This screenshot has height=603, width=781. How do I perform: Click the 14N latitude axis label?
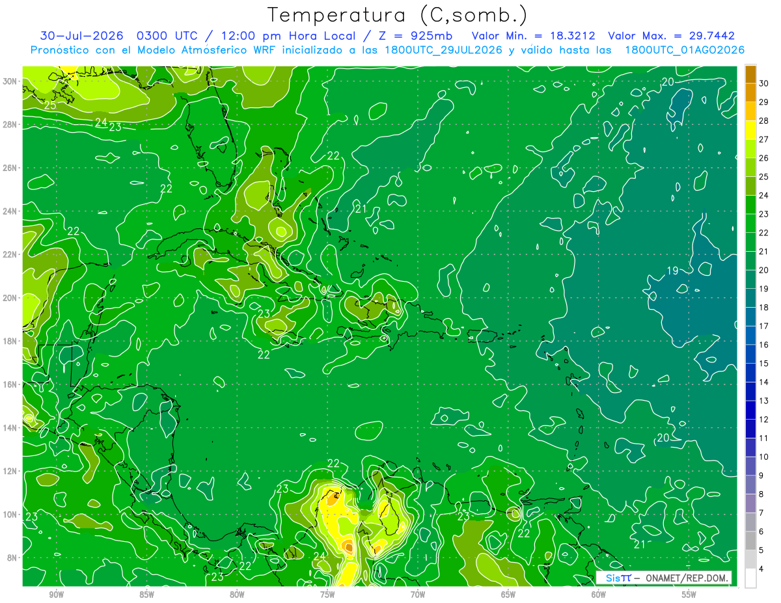coord(9,427)
